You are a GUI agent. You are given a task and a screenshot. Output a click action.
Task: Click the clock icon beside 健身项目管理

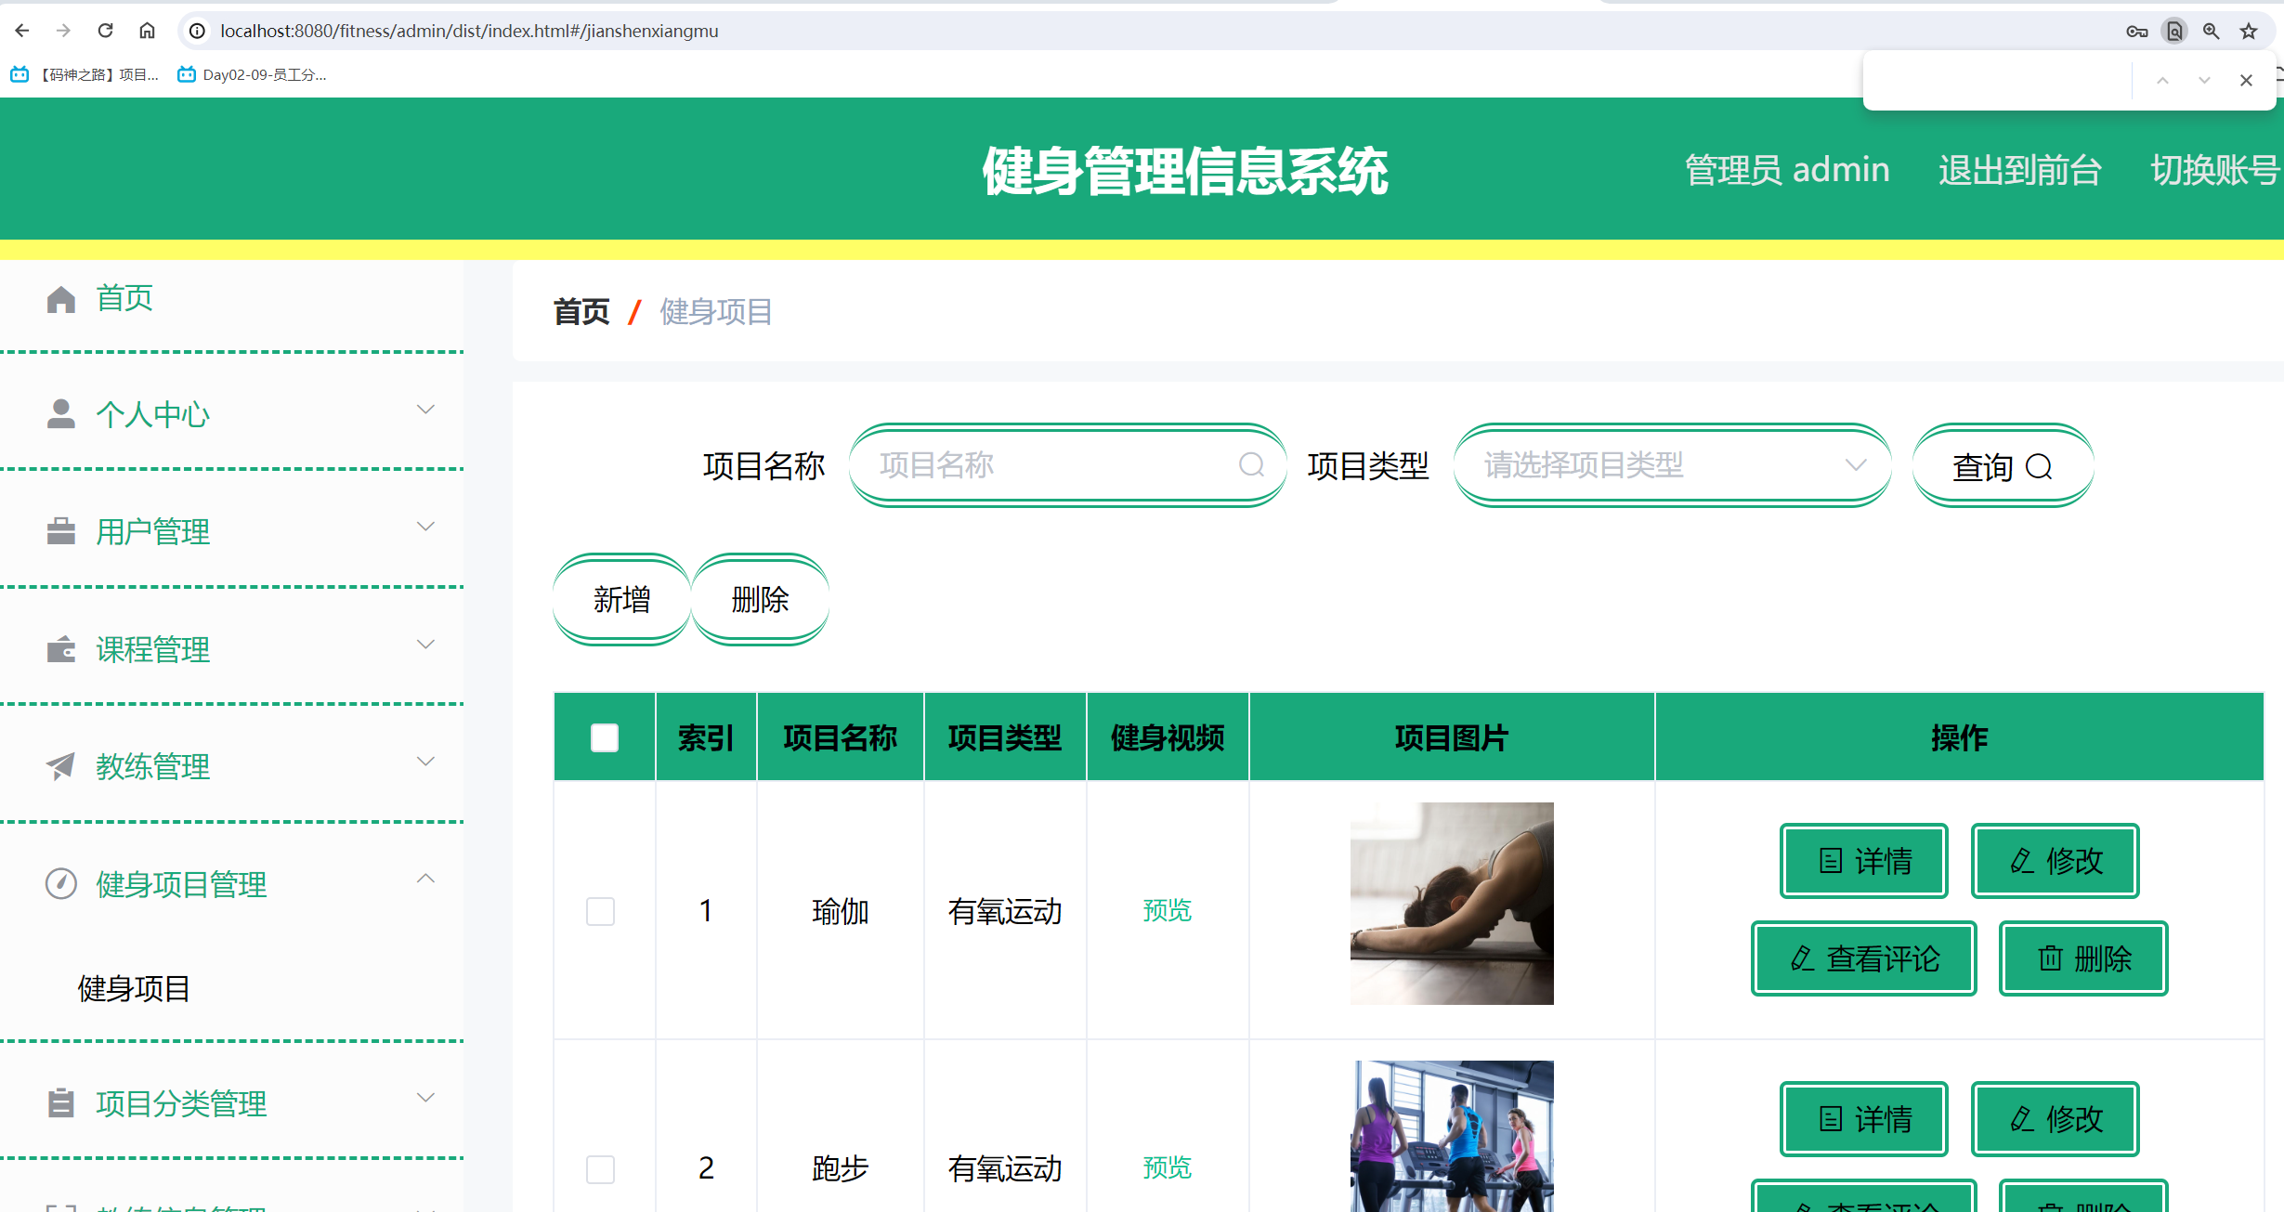(60, 883)
